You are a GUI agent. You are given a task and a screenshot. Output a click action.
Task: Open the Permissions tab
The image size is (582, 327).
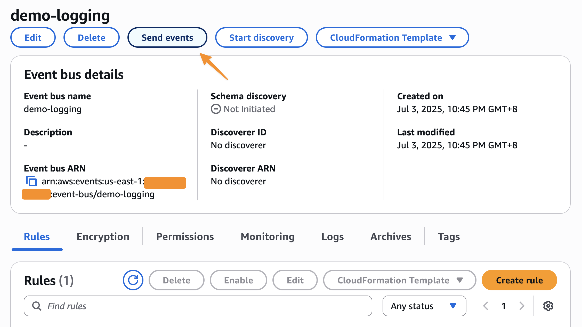pyautogui.click(x=185, y=236)
